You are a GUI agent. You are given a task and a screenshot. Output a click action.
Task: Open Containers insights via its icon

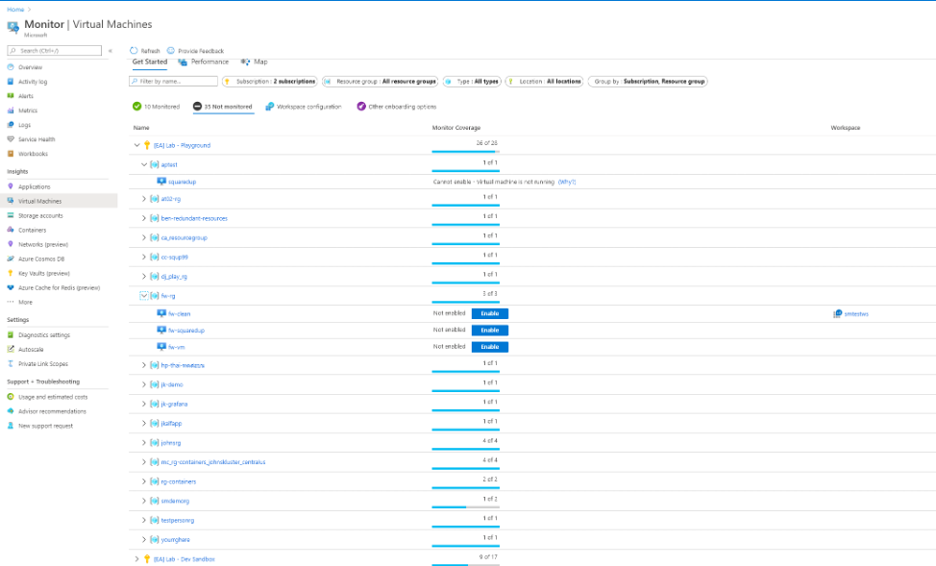[x=11, y=230]
